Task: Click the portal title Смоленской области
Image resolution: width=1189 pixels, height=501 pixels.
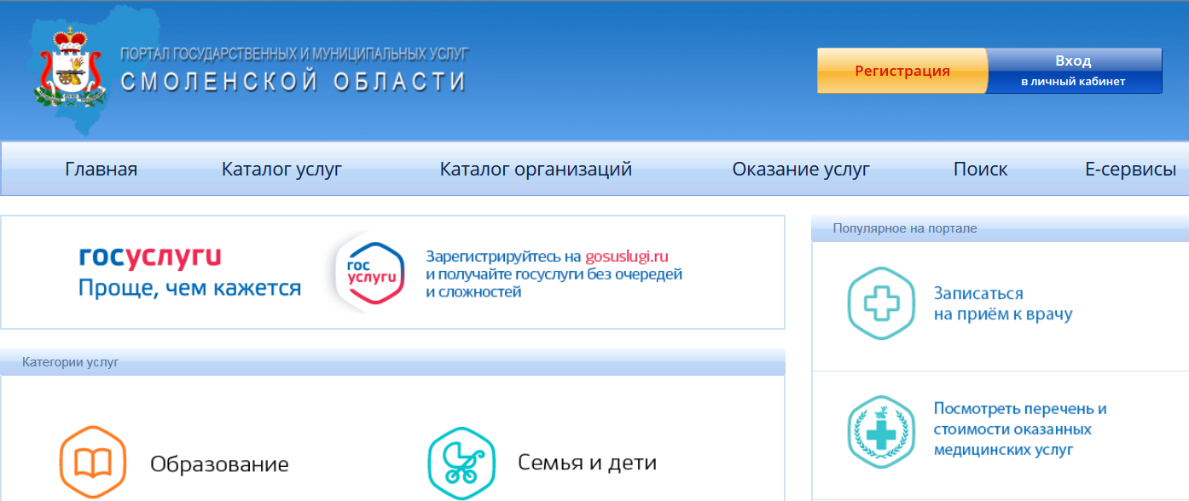Action: pos(293,82)
